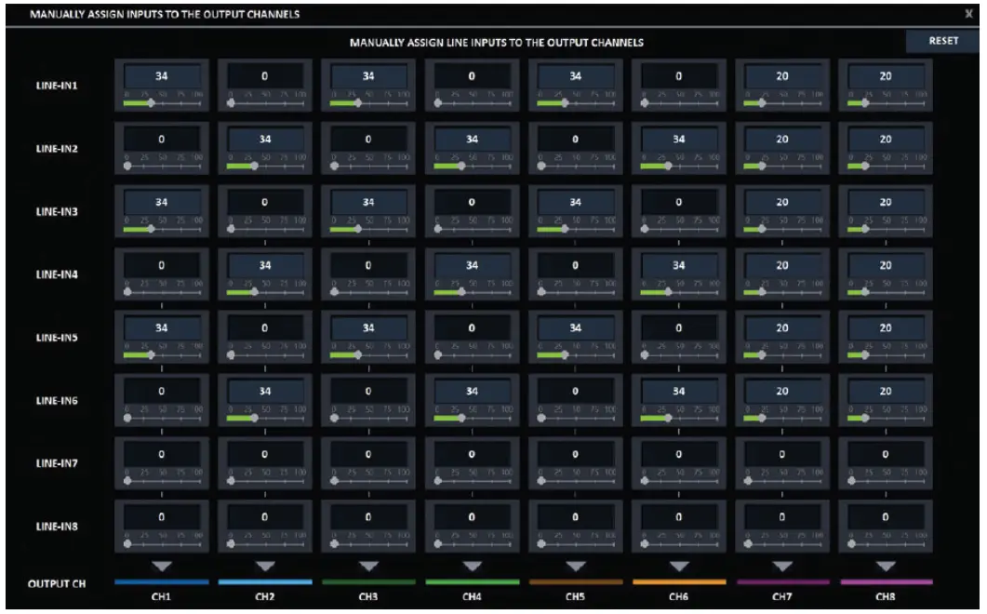Click the CH7 output channel label

pyautogui.click(x=781, y=596)
